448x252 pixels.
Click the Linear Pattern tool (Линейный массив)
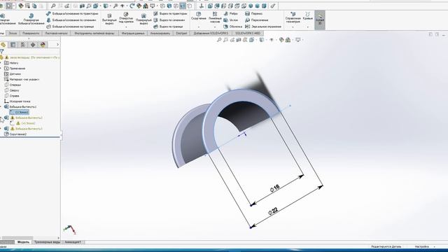[215, 17]
